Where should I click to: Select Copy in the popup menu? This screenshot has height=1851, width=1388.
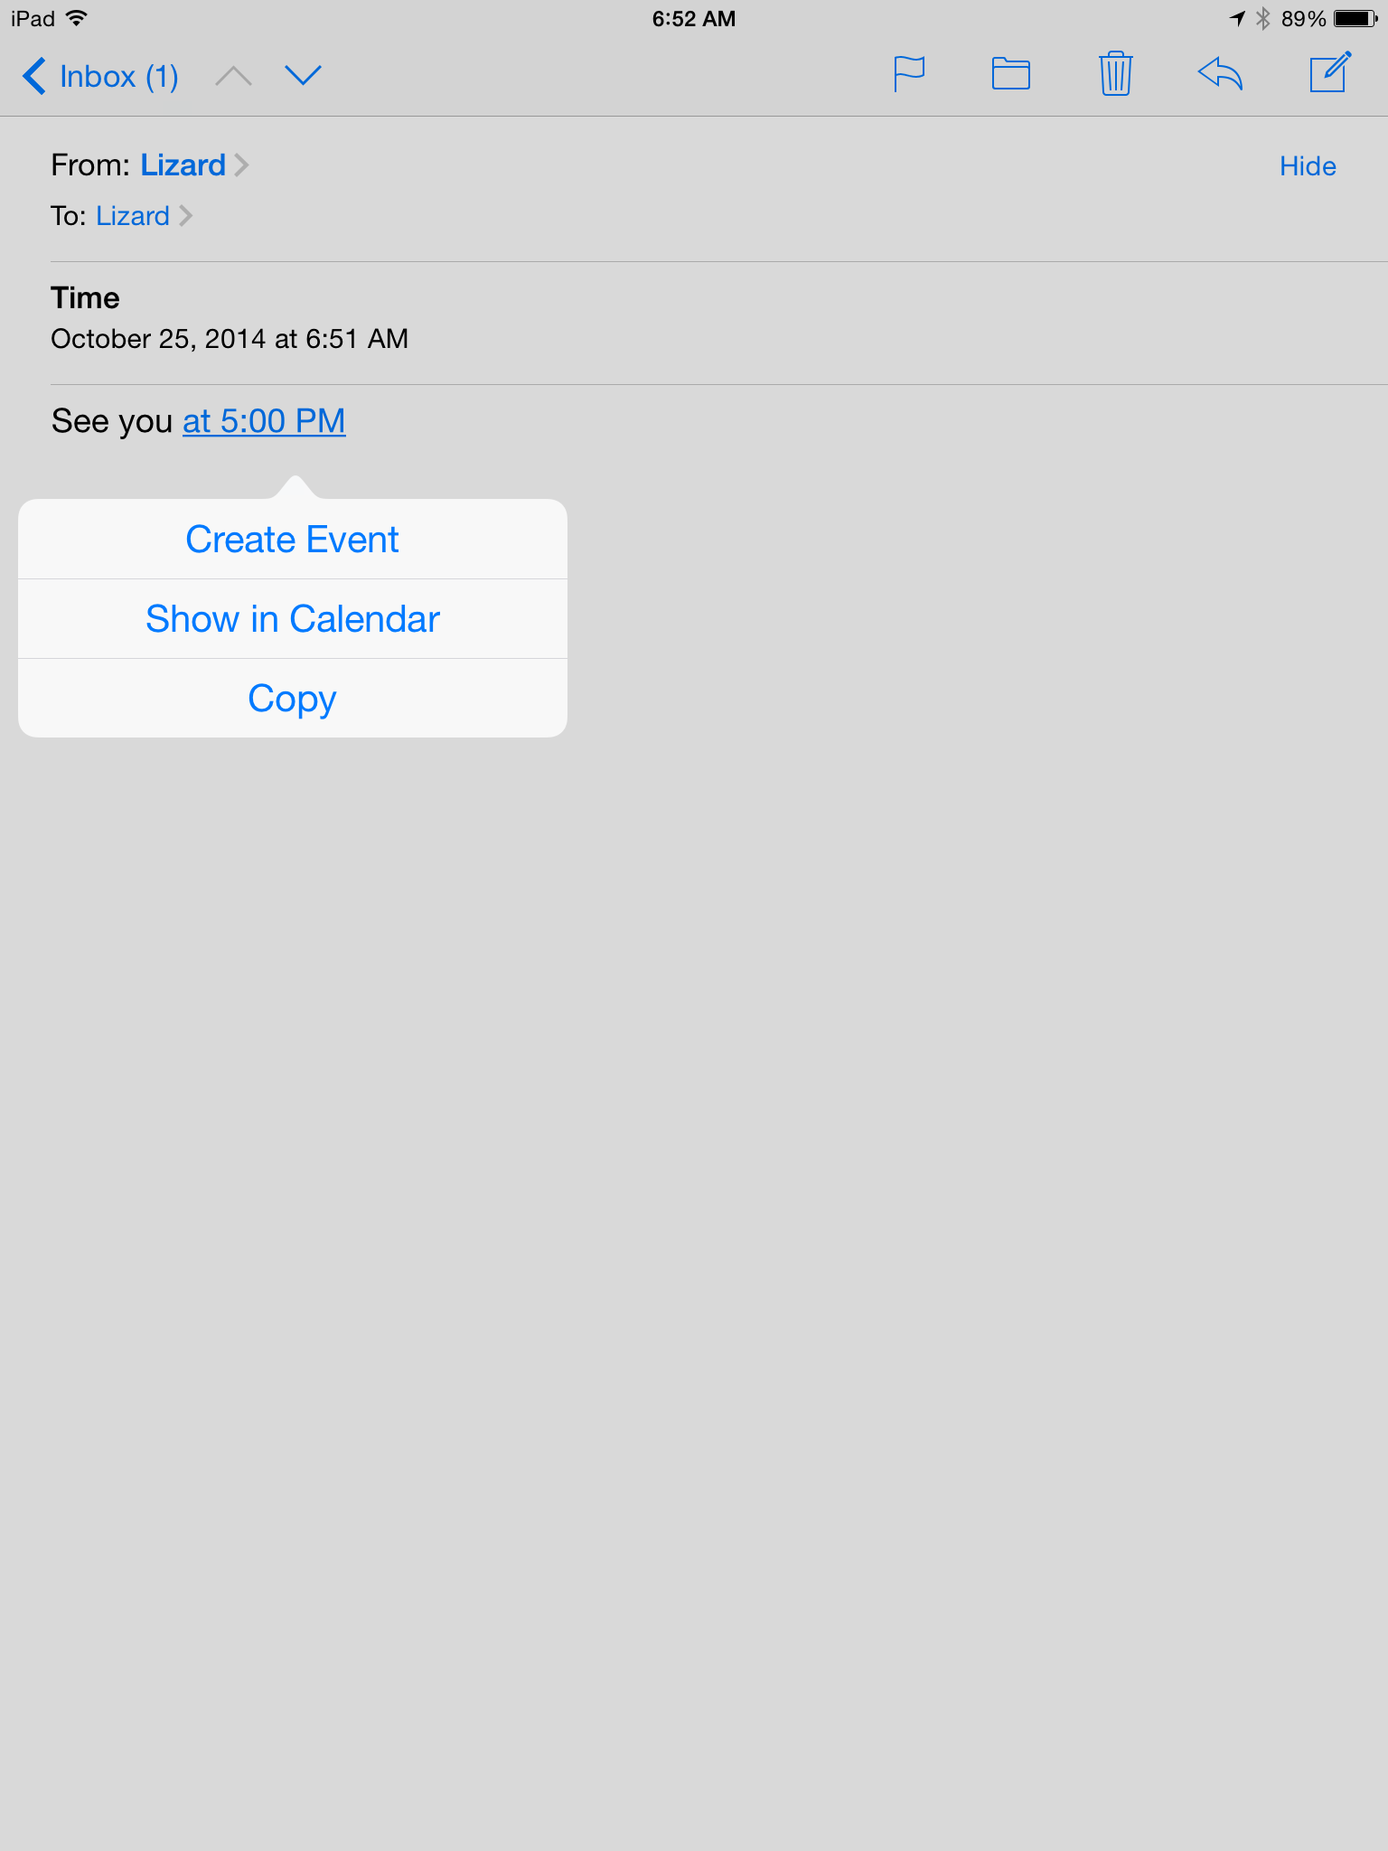pyautogui.click(x=293, y=698)
